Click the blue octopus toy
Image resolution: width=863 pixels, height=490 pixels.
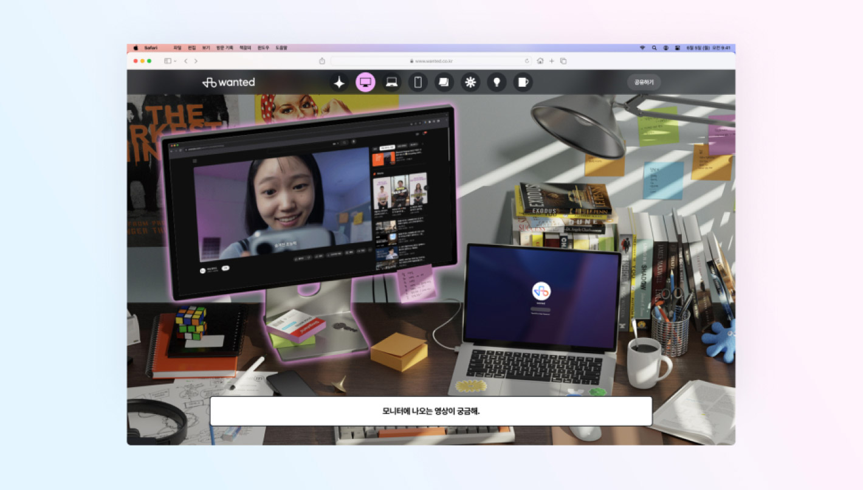(x=720, y=341)
